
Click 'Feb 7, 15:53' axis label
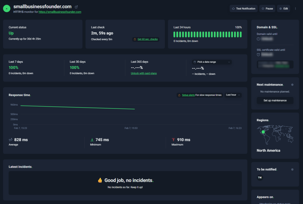131,128
